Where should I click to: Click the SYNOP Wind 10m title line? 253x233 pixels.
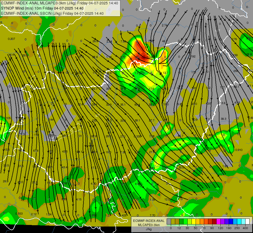pyautogui.click(x=42, y=8)
